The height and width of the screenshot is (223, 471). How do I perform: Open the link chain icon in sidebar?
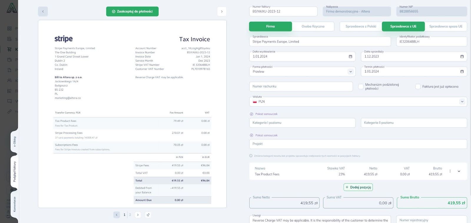click(x=9, y=112)
